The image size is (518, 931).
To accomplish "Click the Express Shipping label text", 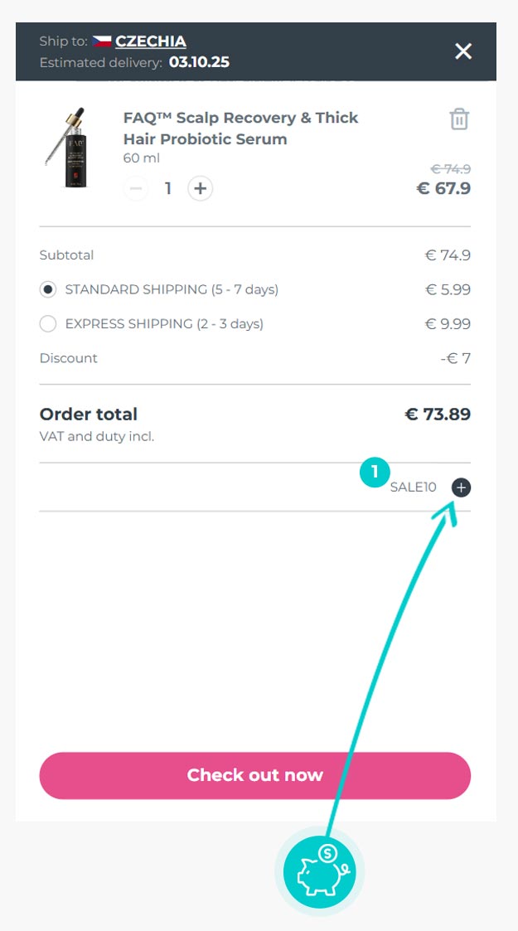I will point(164,324).
